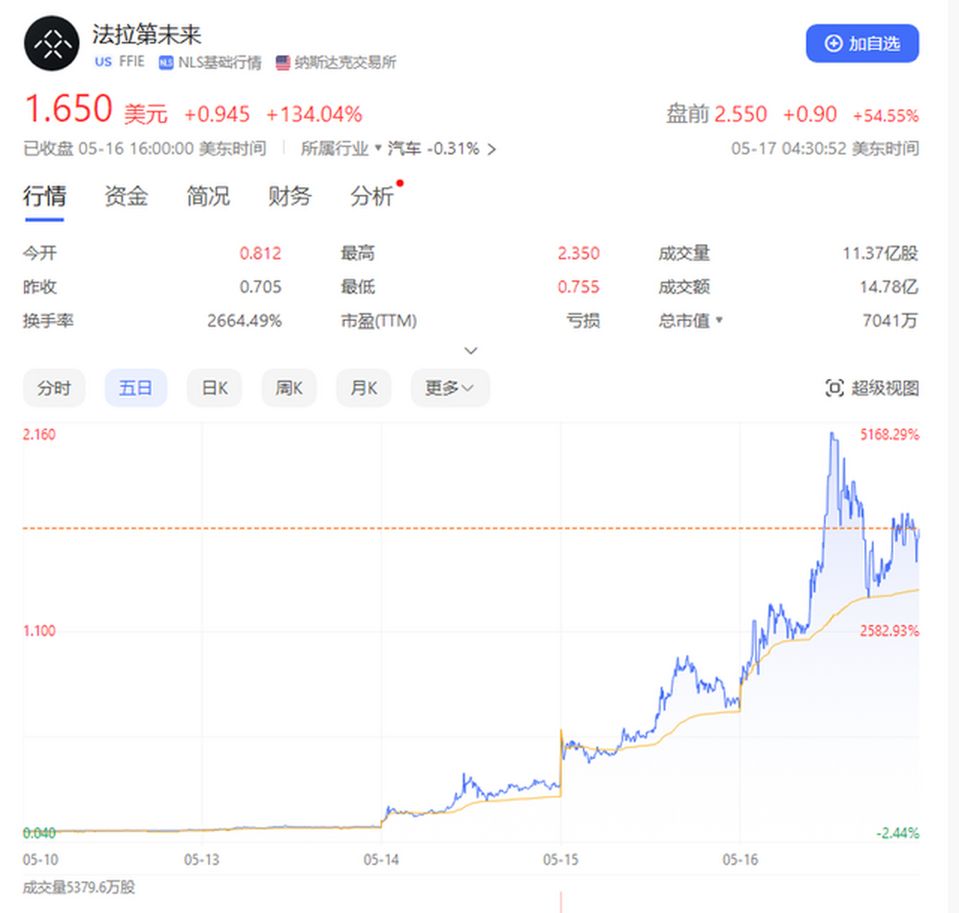Click the change percent +134.04%
This screenshot has width=959, height=913.
(314, 114)
